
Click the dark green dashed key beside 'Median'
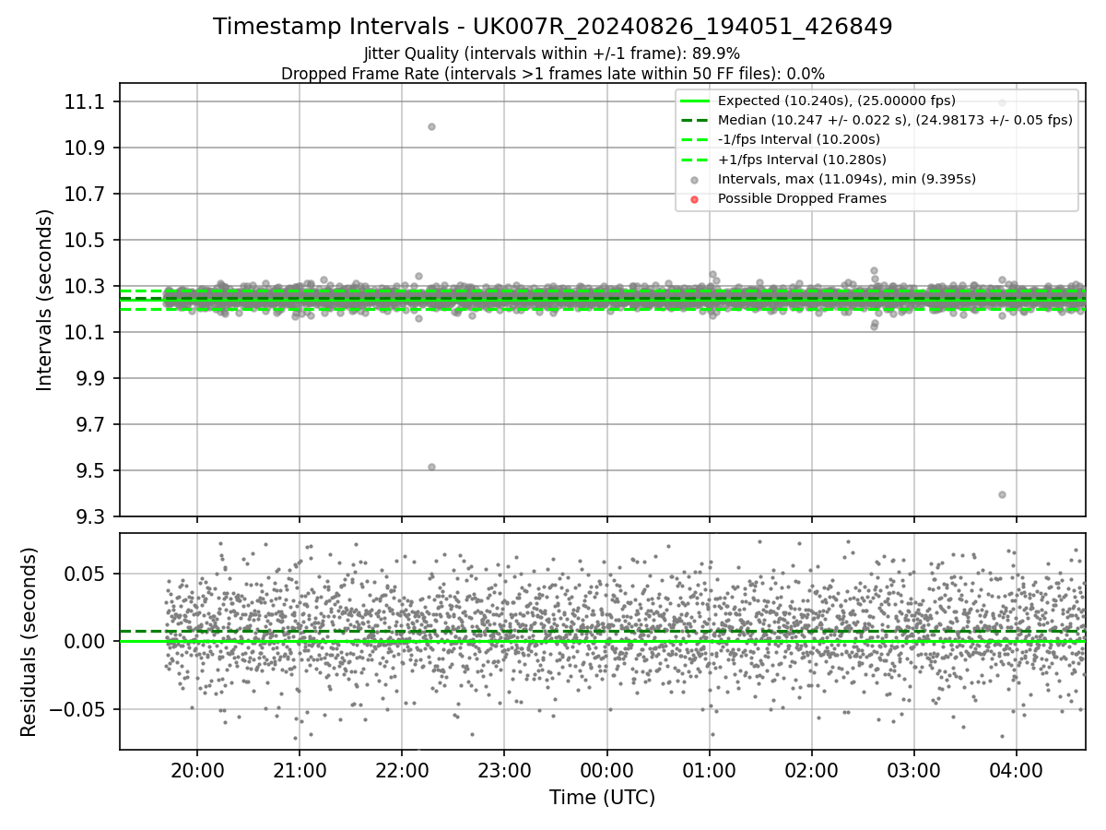pos(695,120)
